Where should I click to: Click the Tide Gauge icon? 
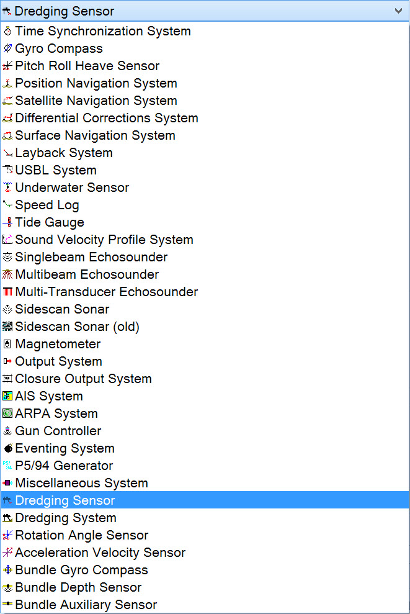[7, 222]
